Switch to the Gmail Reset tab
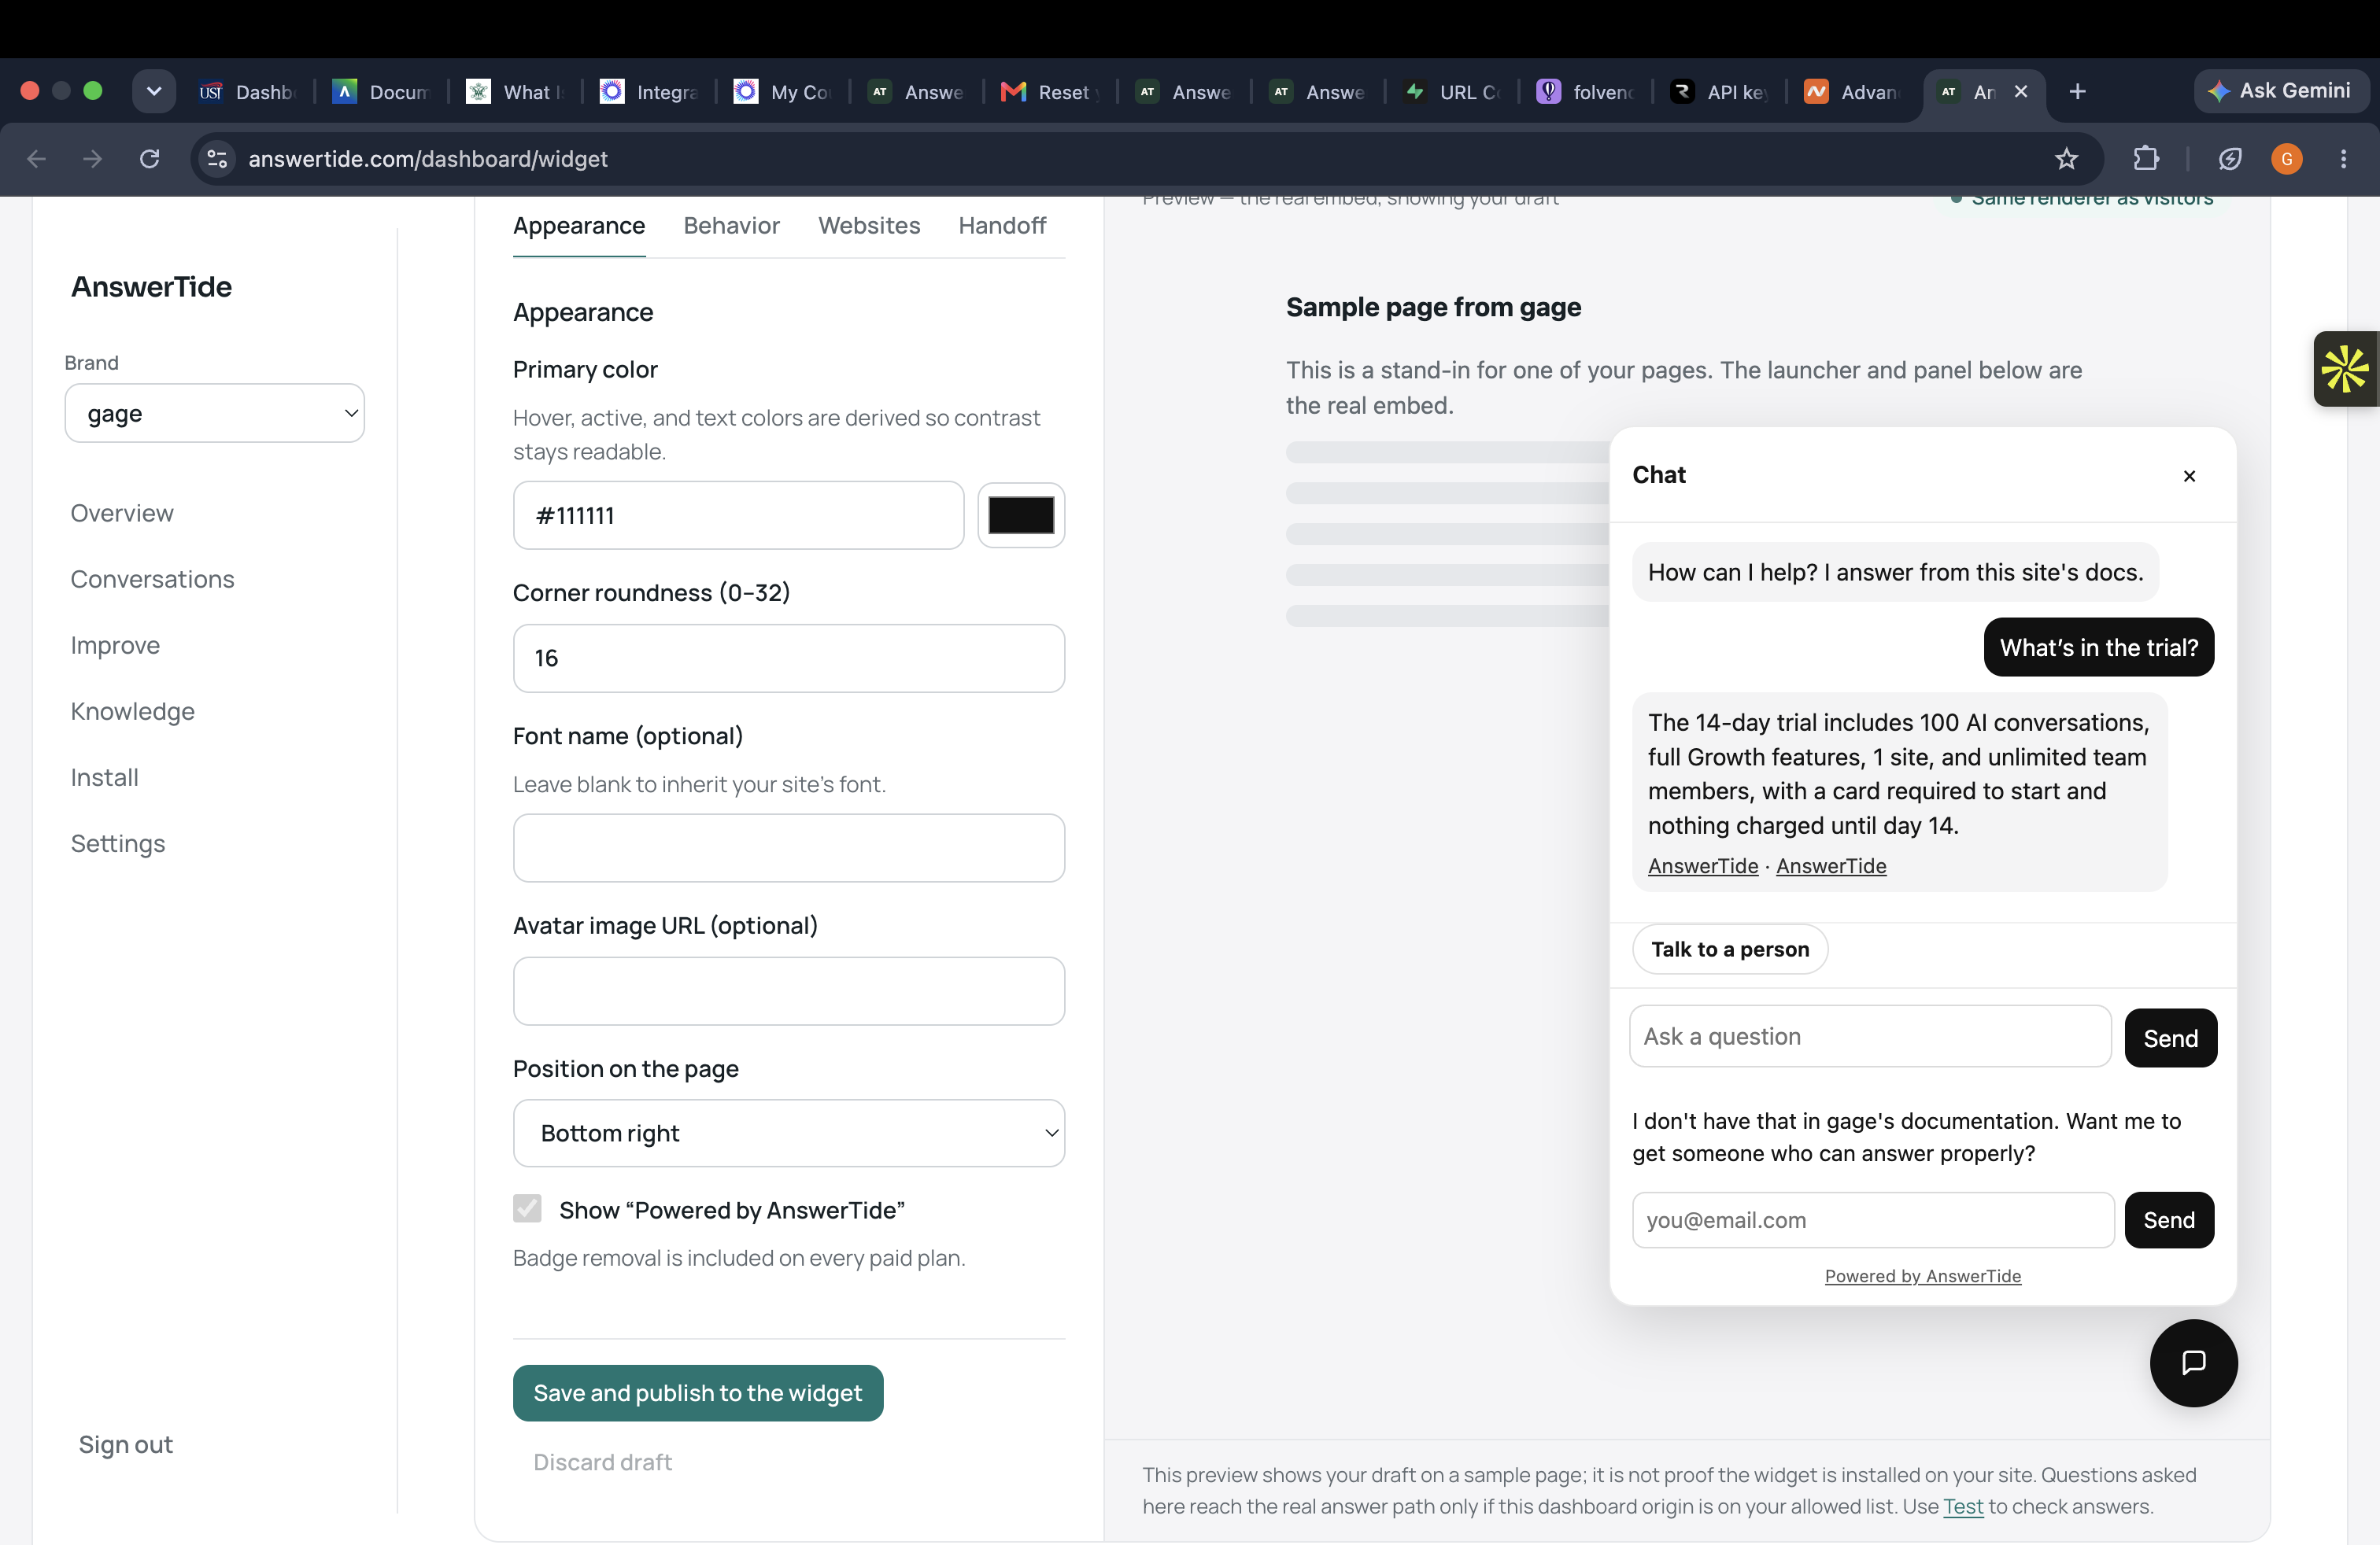 point(1049,92)
